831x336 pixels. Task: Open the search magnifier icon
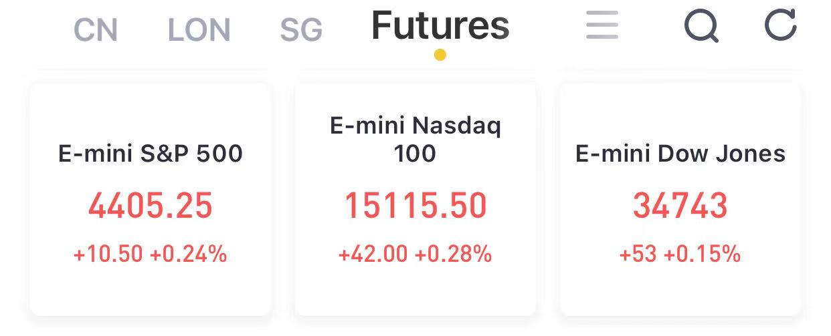(x=702, y=27)
